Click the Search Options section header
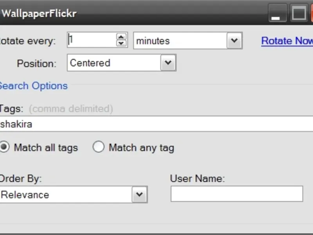Image resolution: width=313 pixels, height=235 pixels. pos(34,86)
